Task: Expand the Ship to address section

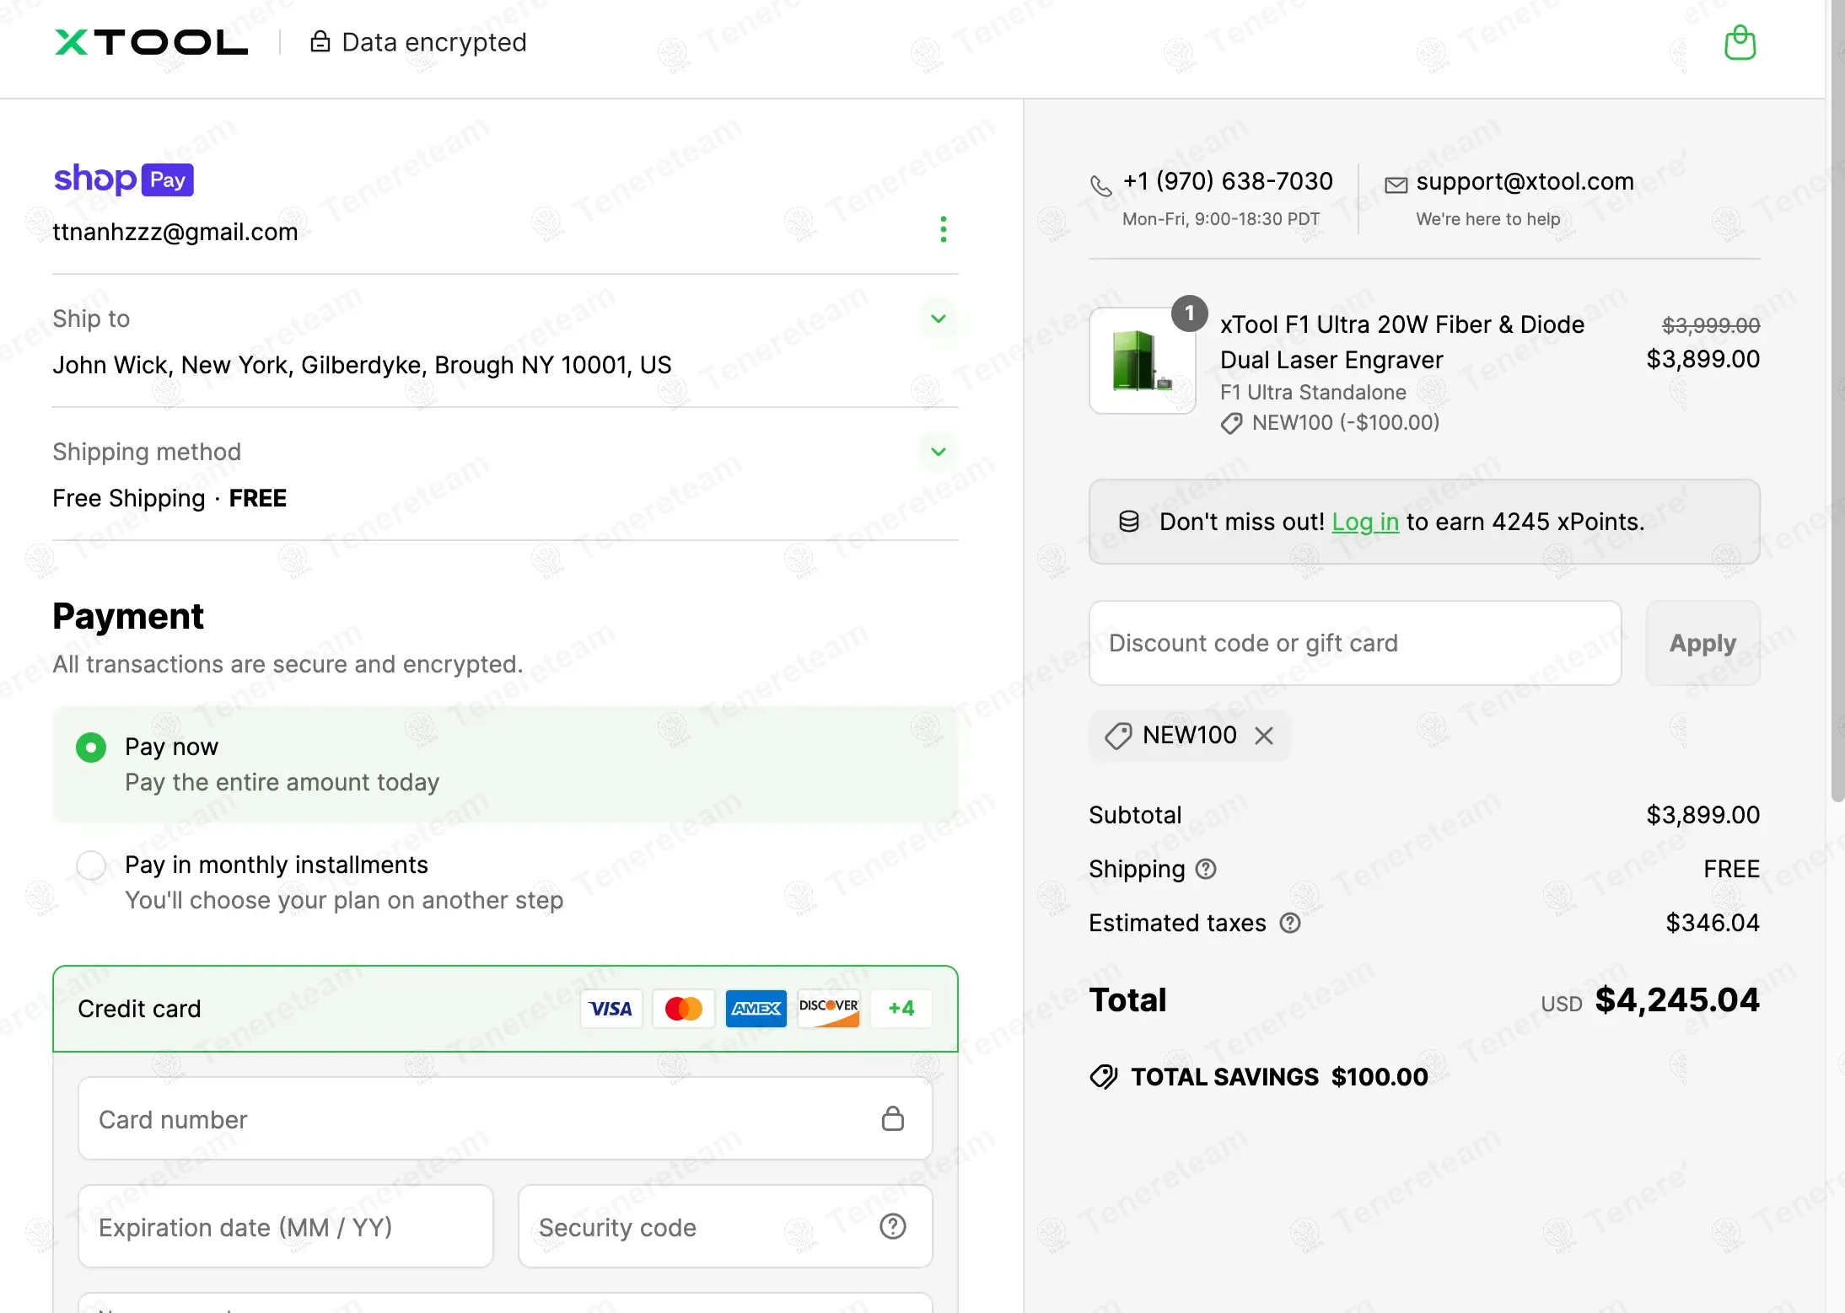Action: (x=938, y=319)
